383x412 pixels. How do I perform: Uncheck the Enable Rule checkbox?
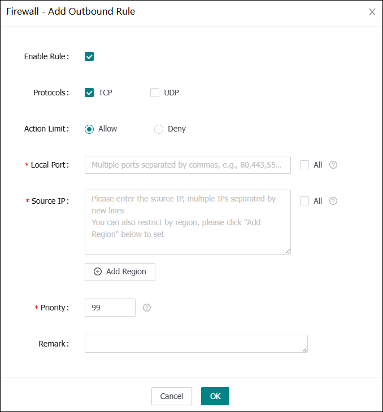pyautogui.click(x=89, y=56)
